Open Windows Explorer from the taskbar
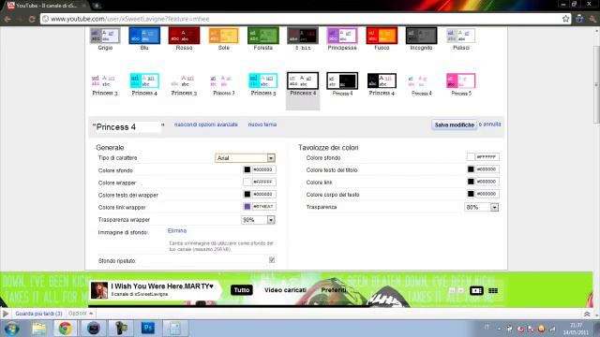The width and height of the screenshot is (600, 337). tap(38, 329)
